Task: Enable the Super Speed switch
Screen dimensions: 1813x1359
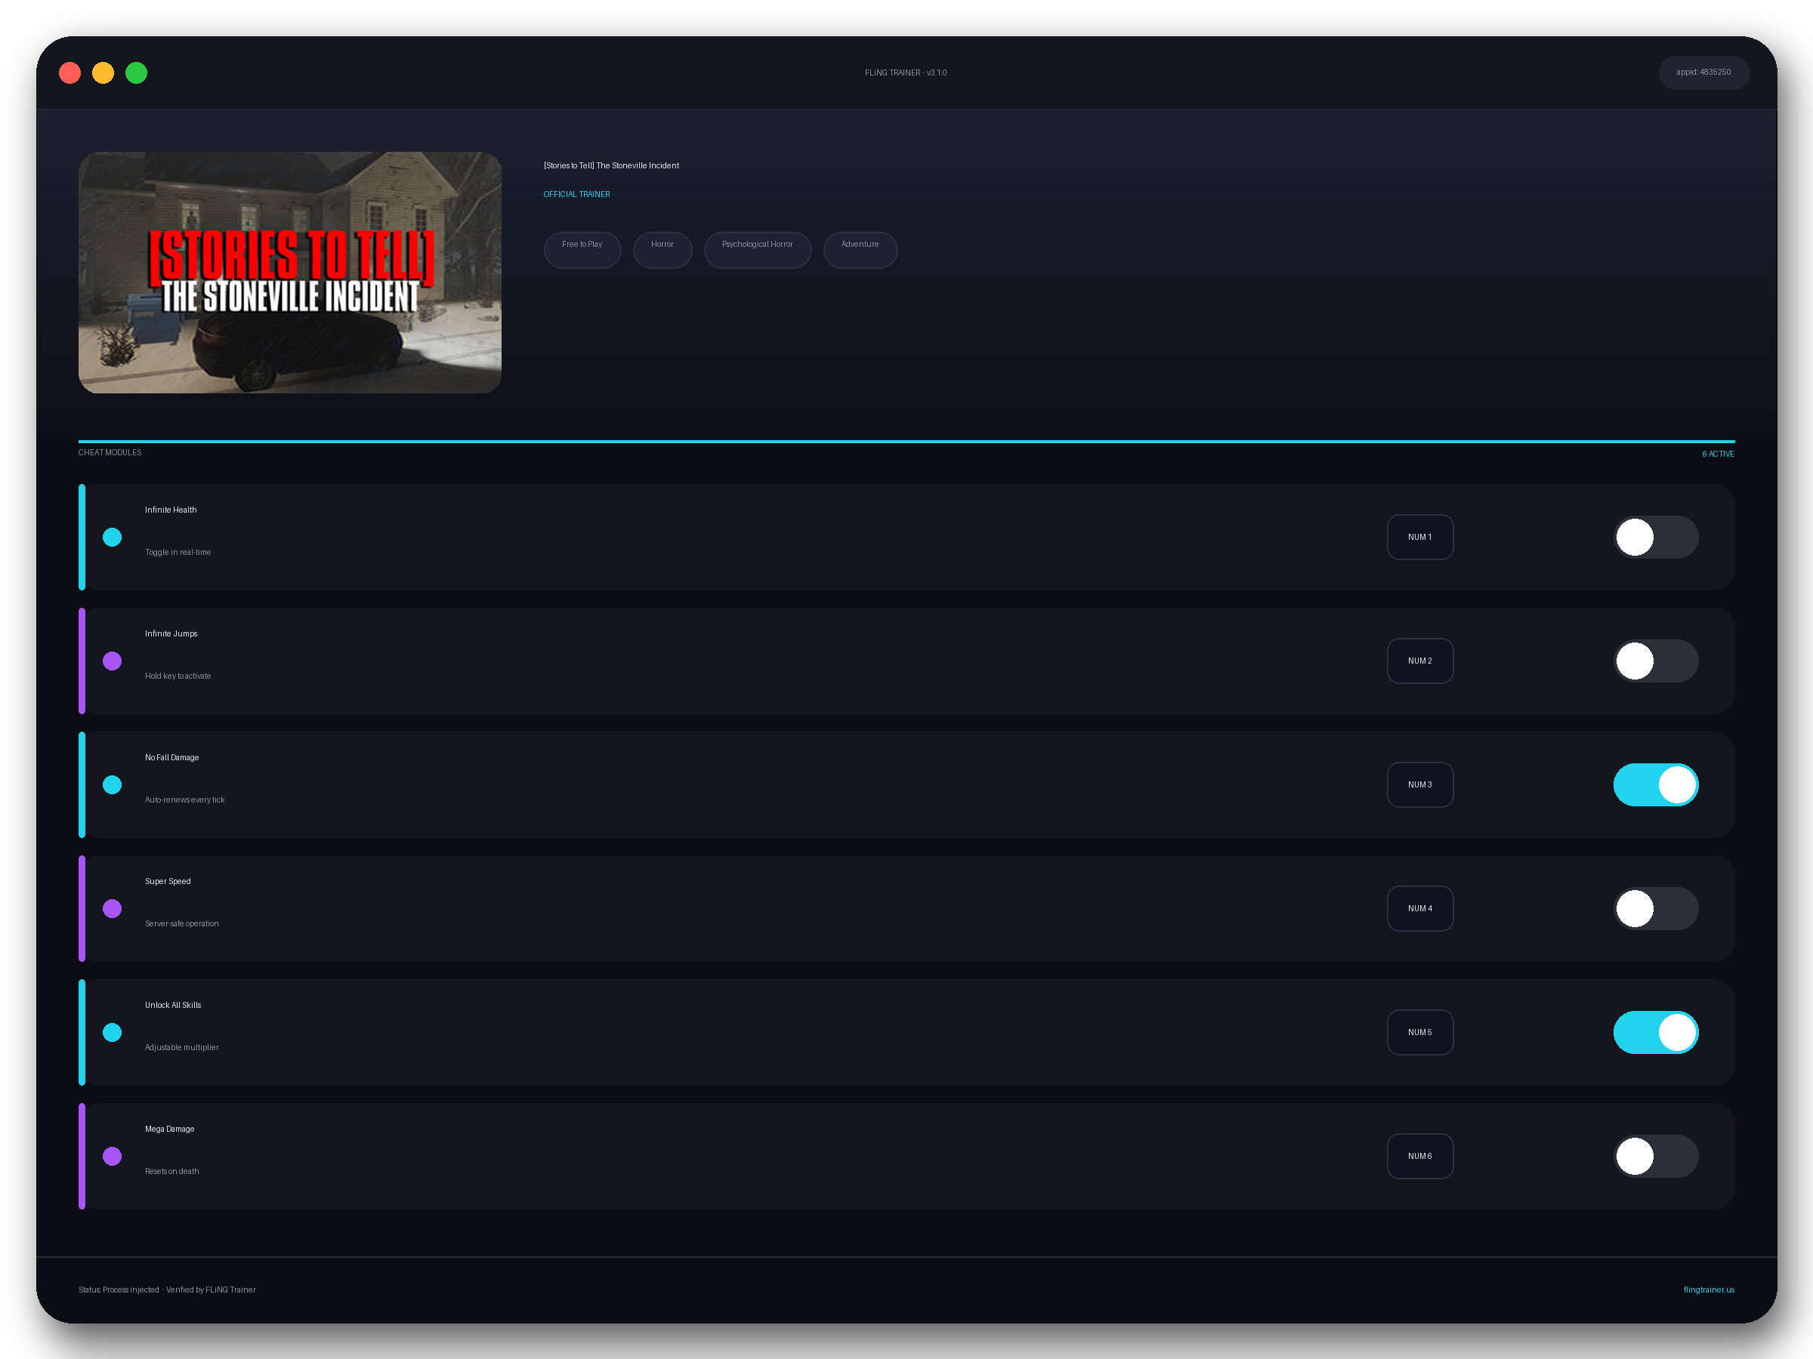Action: pyautogui.click(x=1656, y=908)
